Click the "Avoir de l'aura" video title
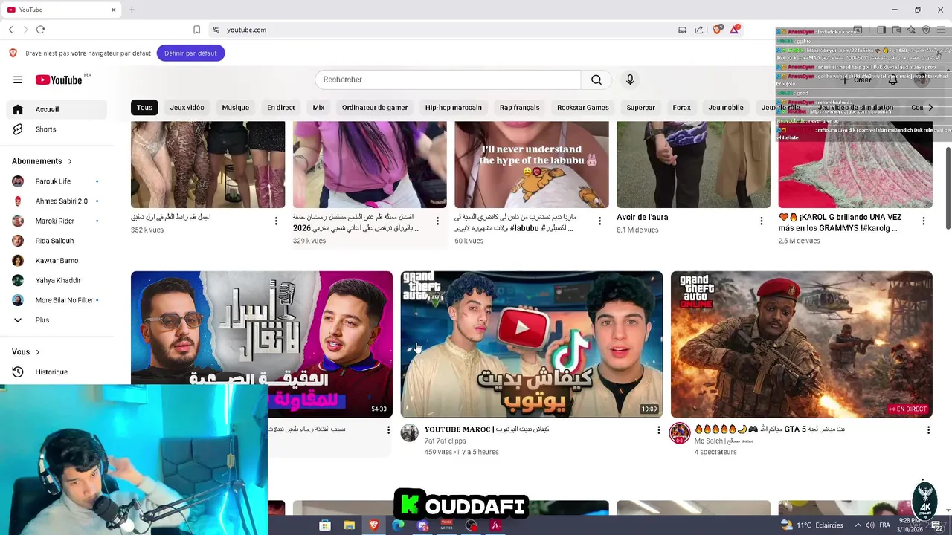Screen dimensions: 952x535 click(643, 217)
